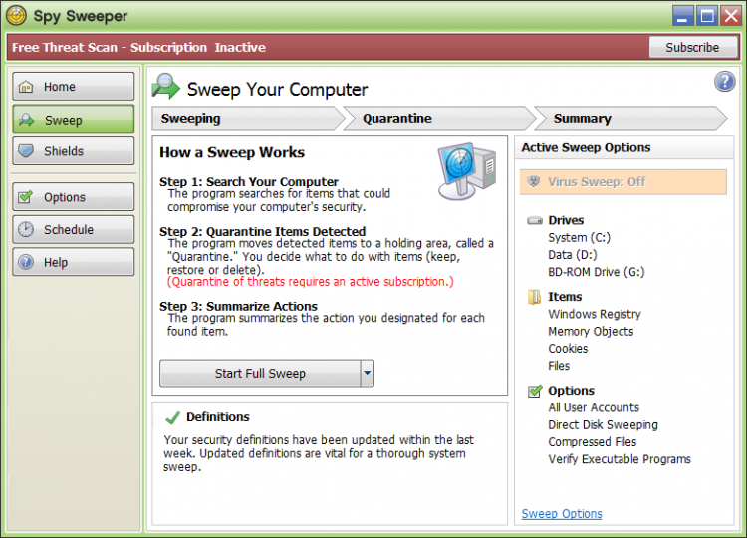
Task: Click Direct Disk Sweeping option
Action: click(603, 424)
